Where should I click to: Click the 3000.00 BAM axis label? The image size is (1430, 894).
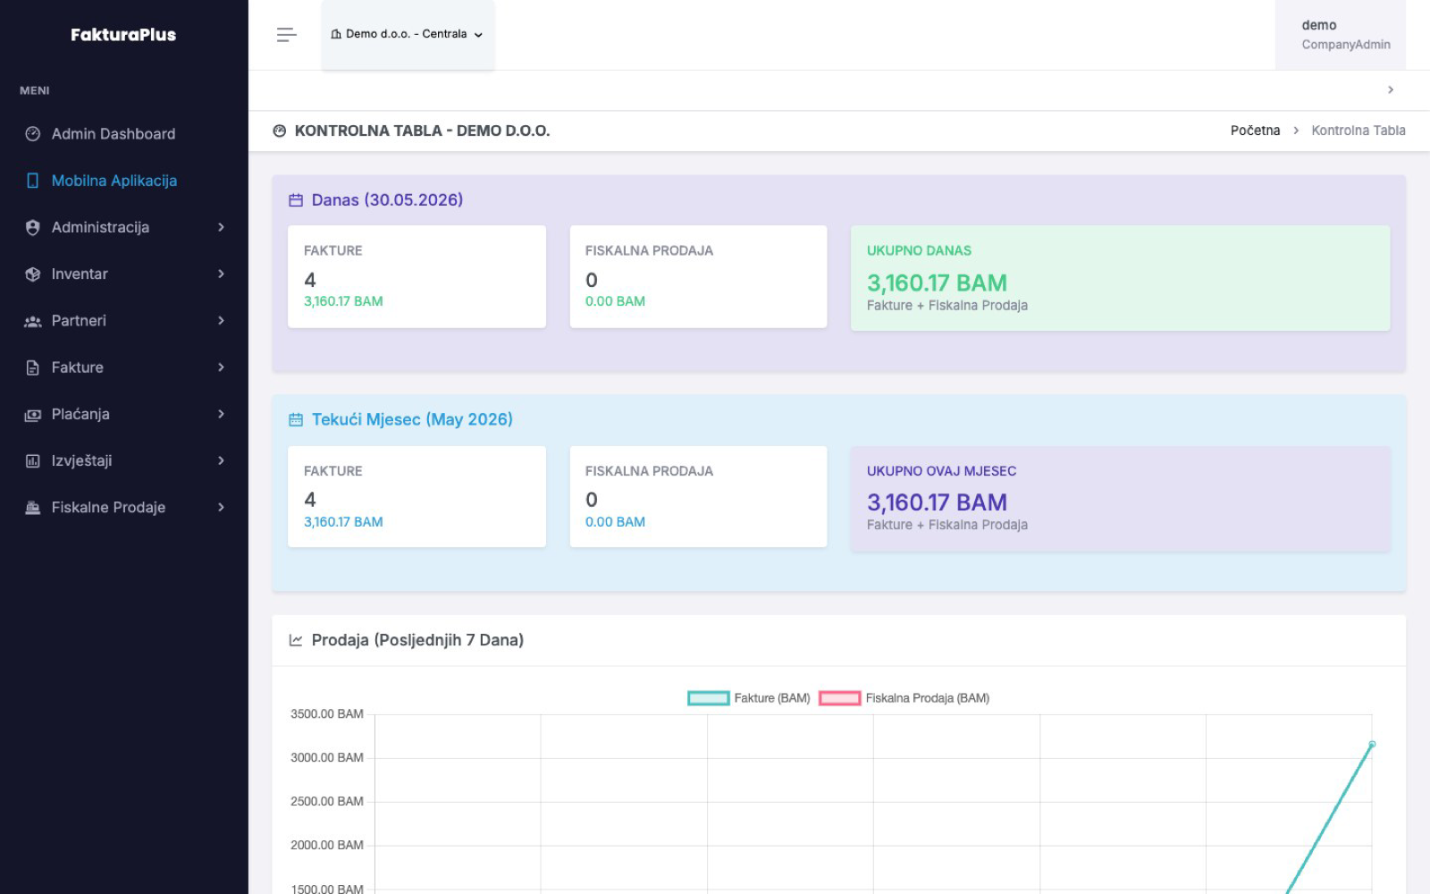[327, 758]
